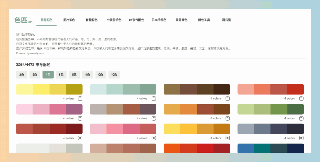Click the '4 colors' label under the pink-rose palette
320x162 pixels.
[142, 138]
